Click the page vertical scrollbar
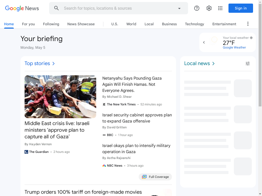262x196 pixels. [260, 55]
